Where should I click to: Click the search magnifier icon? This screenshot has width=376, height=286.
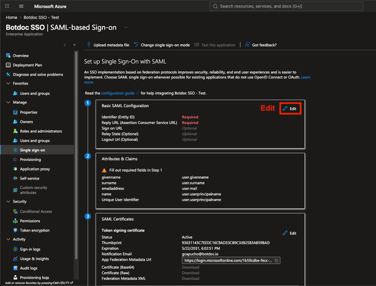[x=215, y=6]
